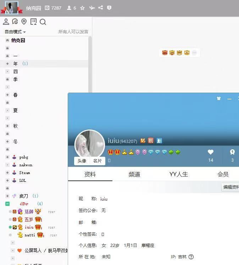Click the second tiger emoji
The height and width of the screenshot is (265, 239).
tap(172, 53)
